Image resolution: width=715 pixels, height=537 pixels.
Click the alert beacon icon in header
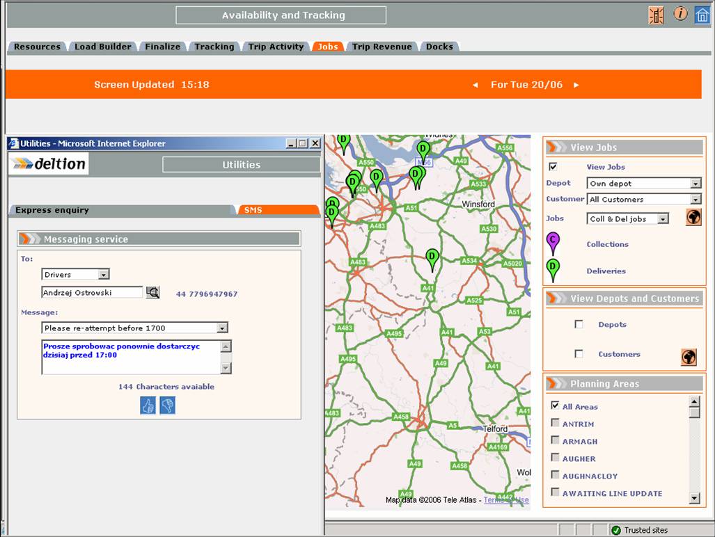point(657,15)
